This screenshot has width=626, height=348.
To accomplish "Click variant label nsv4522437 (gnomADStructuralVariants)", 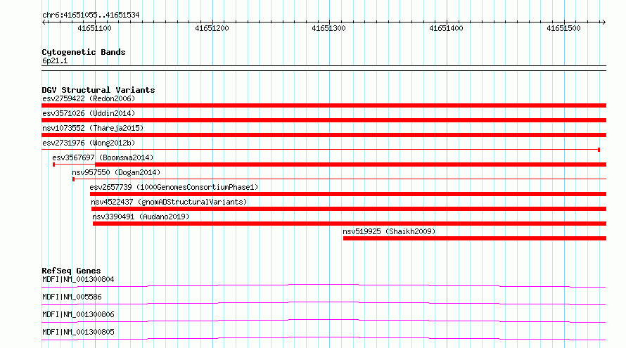I will (169, 202).
